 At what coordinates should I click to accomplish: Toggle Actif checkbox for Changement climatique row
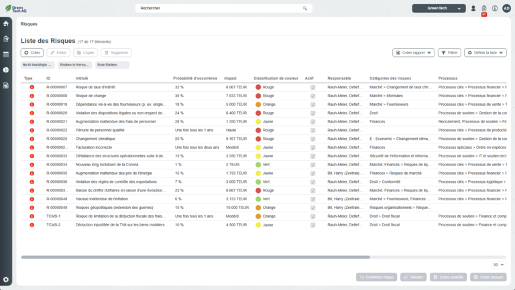312,139
